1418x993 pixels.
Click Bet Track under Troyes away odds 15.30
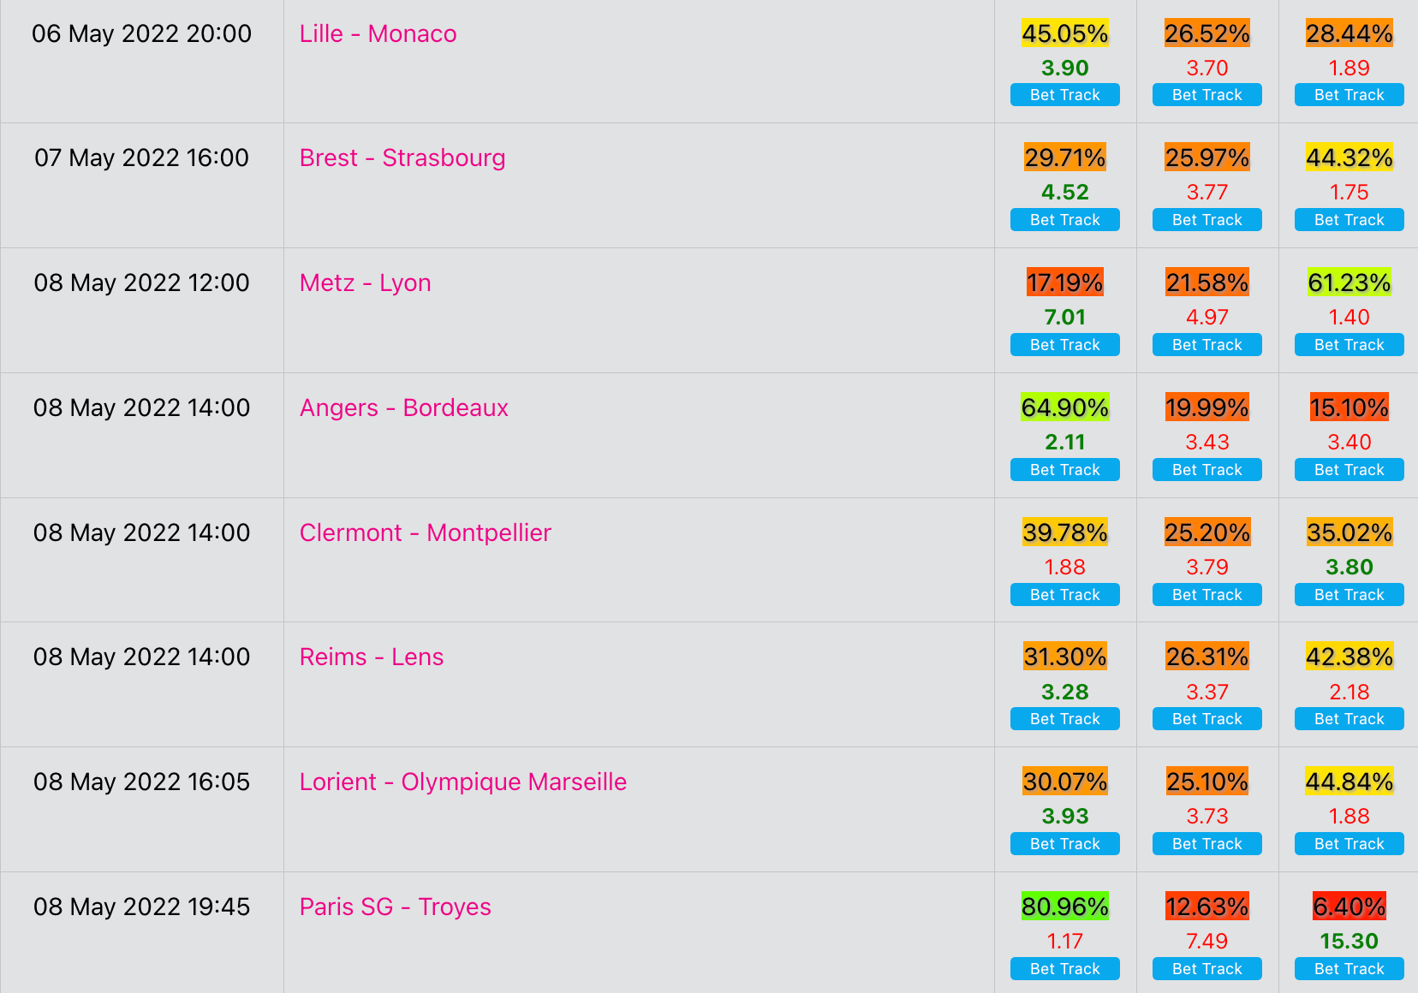tap(1349, 969)
